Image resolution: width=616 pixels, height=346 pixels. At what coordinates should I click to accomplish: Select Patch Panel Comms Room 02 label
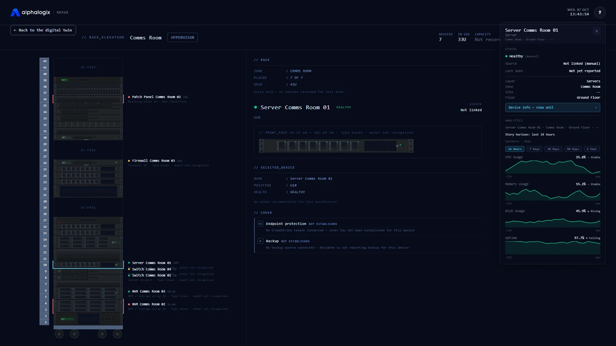(x=156, y=97)
